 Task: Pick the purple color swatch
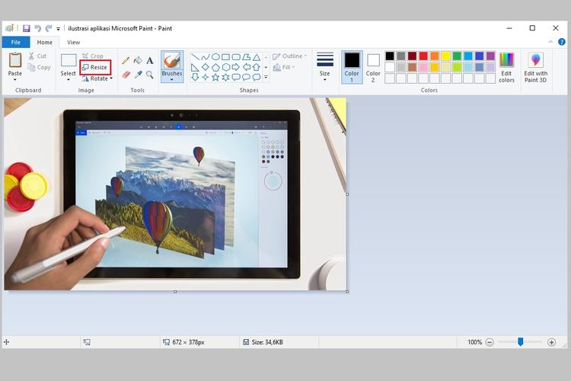pos(490,56)
